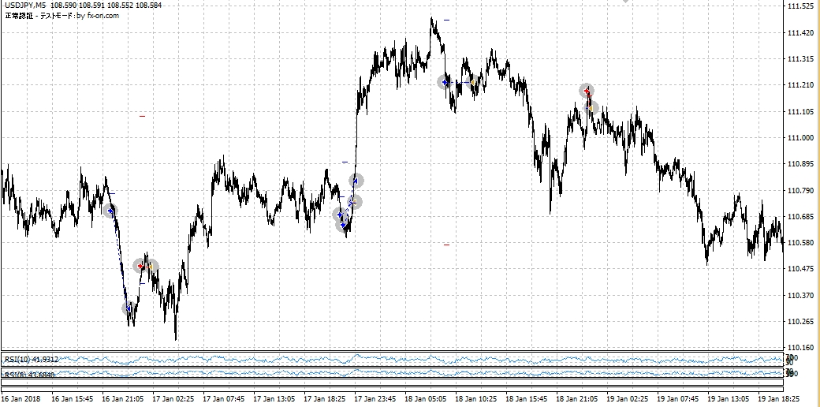The height and width of the screenshot is (407, 820).
Task: Click the '17 Jan 23:45' time axis label
Action: click(x=376, y=398)
